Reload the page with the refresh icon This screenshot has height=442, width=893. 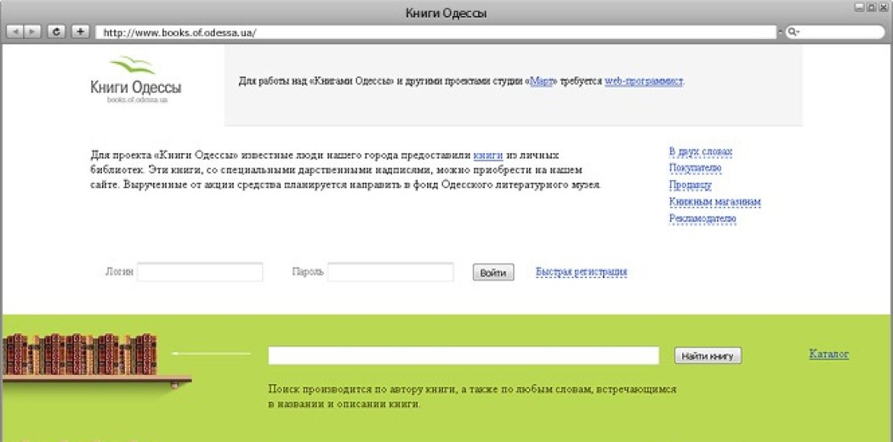tap(57, 31)
